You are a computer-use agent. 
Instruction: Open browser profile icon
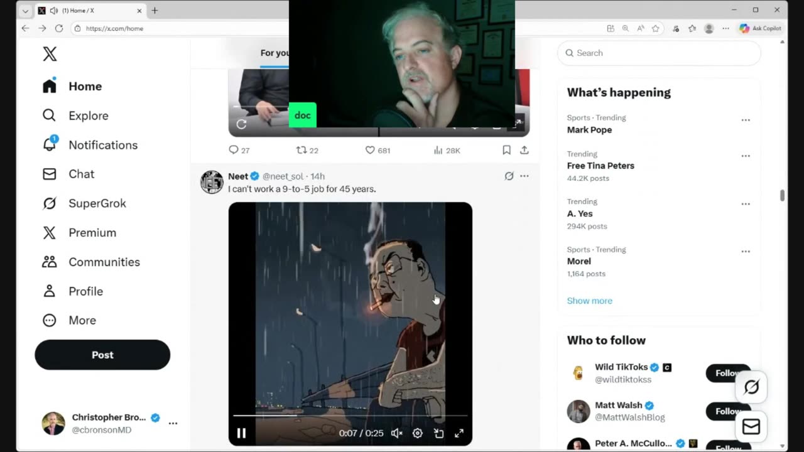coord(709,28)
